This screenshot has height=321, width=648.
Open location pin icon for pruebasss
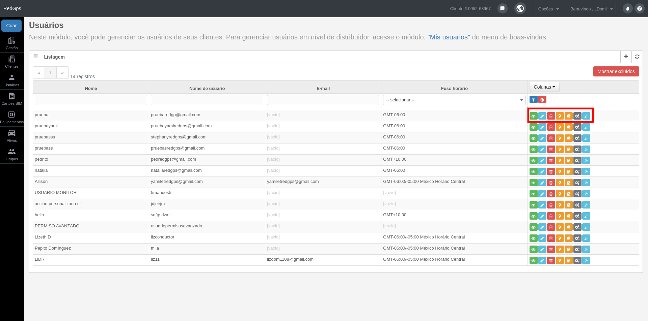pos(560,138)
